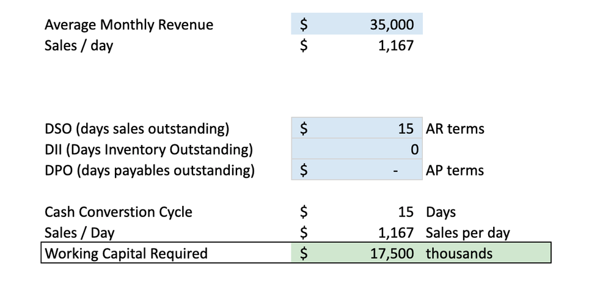This screenshot has width=611, height=291.
Task: Click the DII (Days Inventory Outstanding) label
Action: pyautogui.click(x=148, y=150)
